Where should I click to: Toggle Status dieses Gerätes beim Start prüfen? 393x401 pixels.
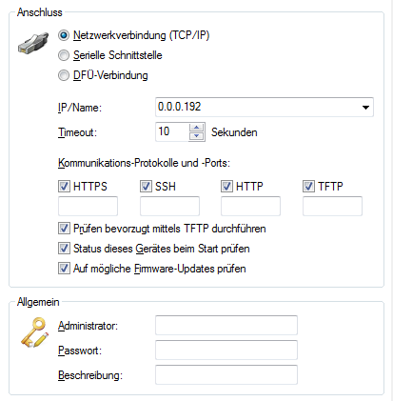64,249
